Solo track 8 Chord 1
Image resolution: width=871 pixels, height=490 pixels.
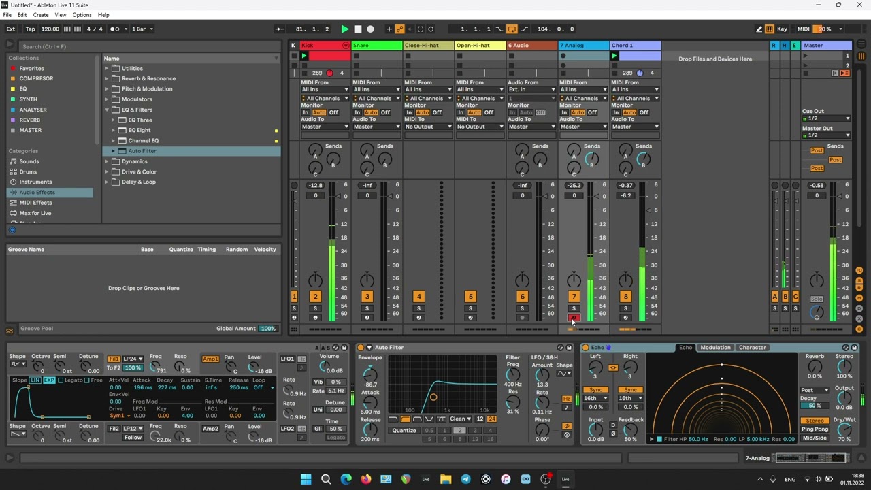(625, 309)
